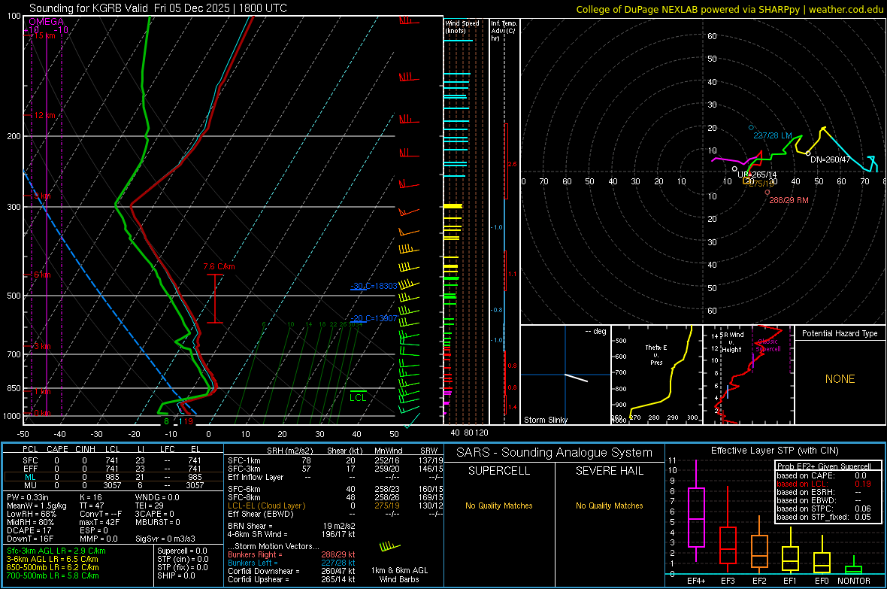Click the Eff Shear (EBWD) row
This screenshot has height=589, width=887.
335,514
